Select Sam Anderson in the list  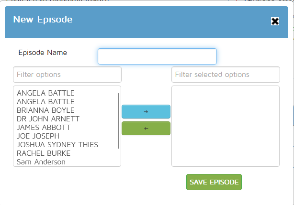[x=41, y=162]
